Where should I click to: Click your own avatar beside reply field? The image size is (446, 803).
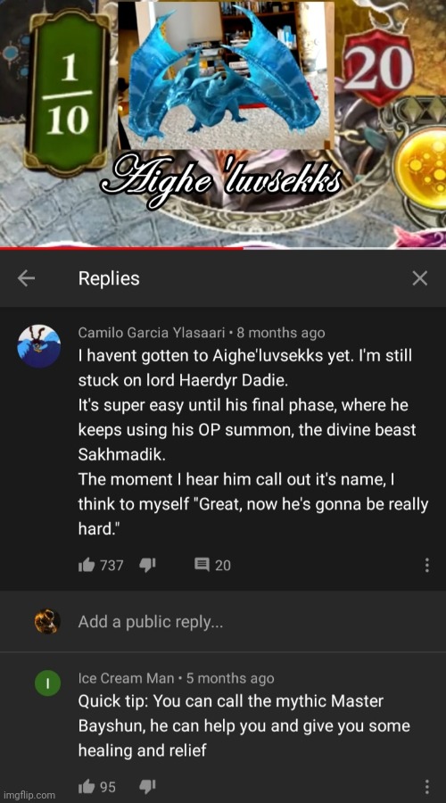[x=47, y=622]
